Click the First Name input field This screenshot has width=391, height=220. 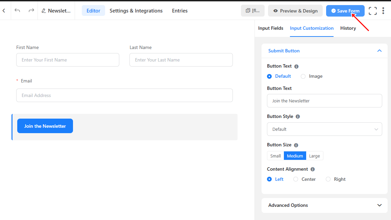pyautogui.click(x=68, y=60)
